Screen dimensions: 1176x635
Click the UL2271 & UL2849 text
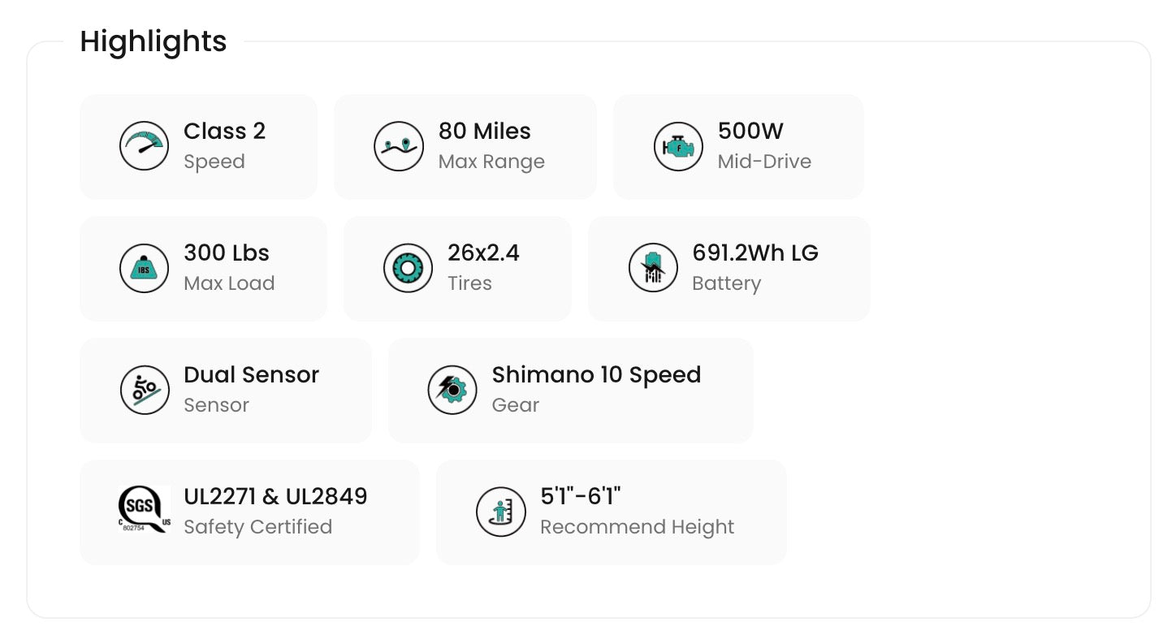[275, 496]
